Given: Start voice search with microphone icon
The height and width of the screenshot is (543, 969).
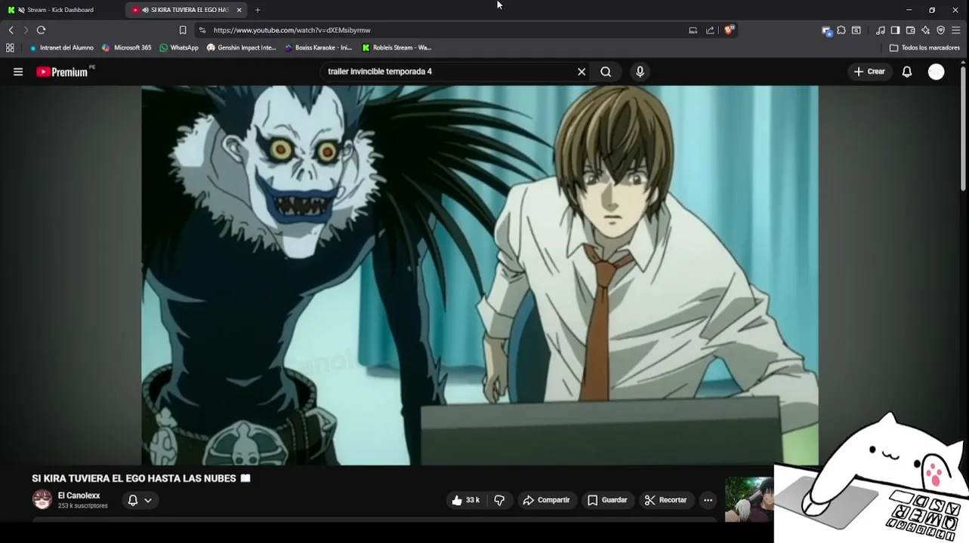Looking at the screenshot, I should click(640, 72).
